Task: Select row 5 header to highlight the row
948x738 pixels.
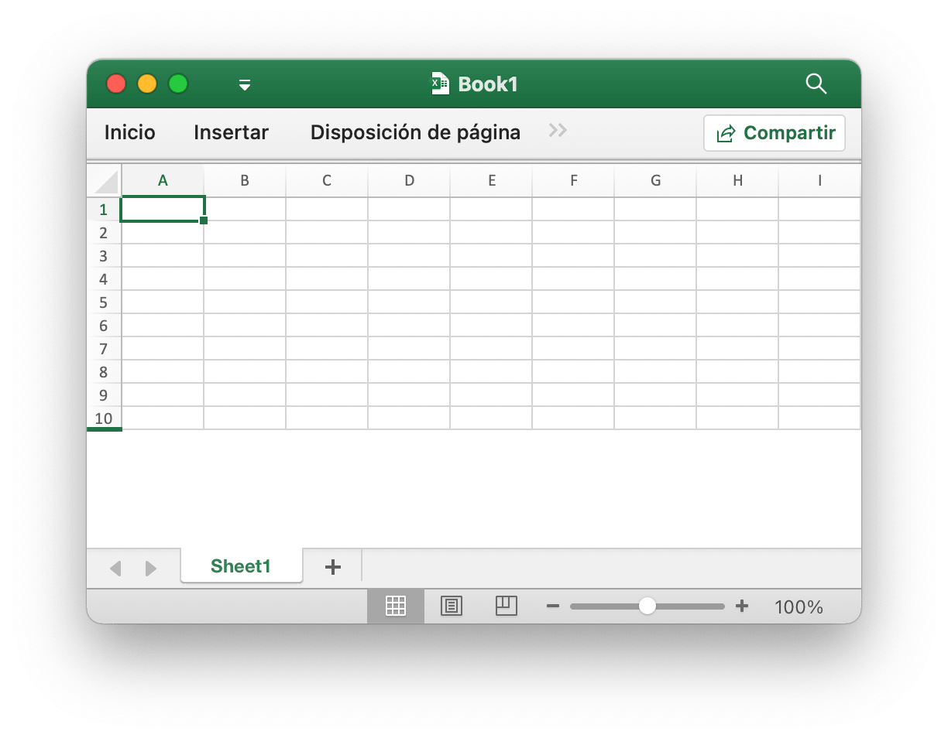Action: click(104, 302)
